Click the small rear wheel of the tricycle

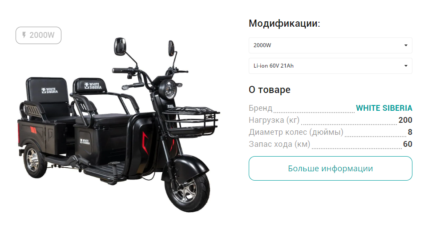click(x=35, y=161)
